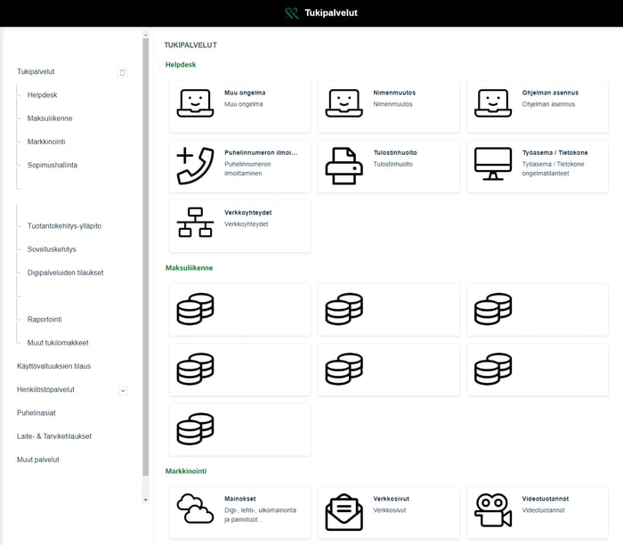623x545 pixels.
Task: Click the green Markkinointi section heading
Action: point(186,470)
